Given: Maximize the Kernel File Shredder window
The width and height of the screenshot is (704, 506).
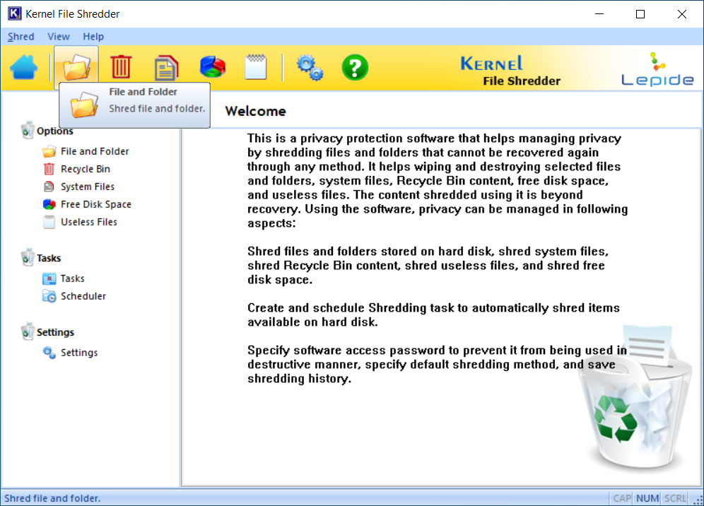Looking at the screenshot, I should click(640, 14).
